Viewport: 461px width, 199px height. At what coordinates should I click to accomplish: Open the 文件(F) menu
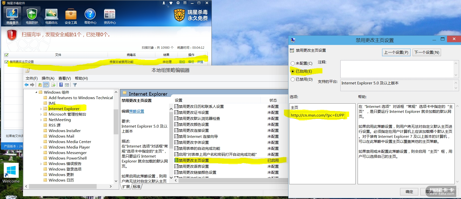[x=32, y=78]
